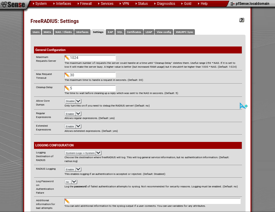Expand the Extended Expressions dropdown
Screen dimensions: 275x212
tap(73, 126)
